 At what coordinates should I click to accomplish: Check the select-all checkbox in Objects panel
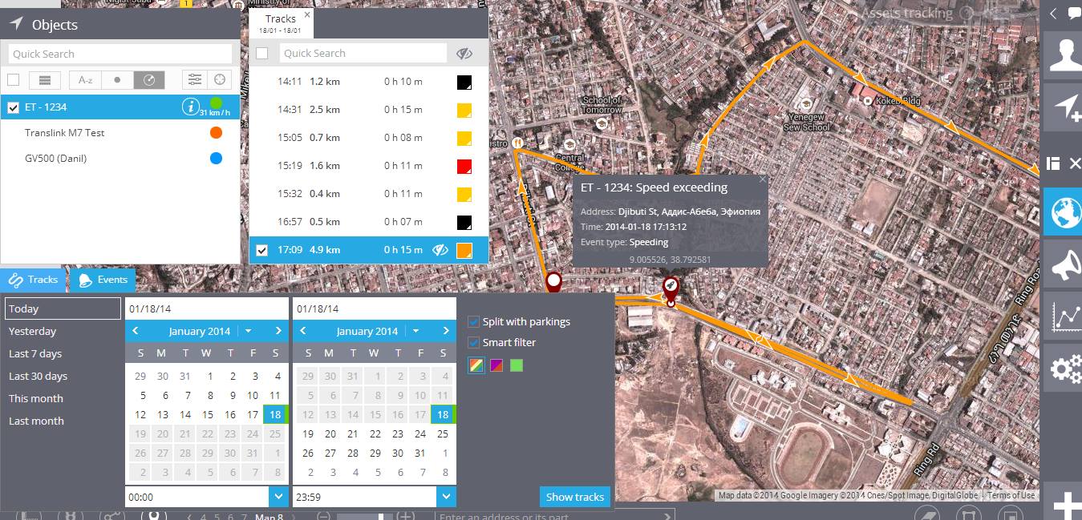tap(13, 80)
